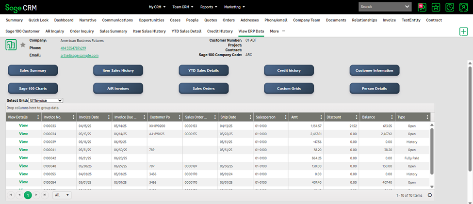Open the Team CRM menu

pos(184,7)
